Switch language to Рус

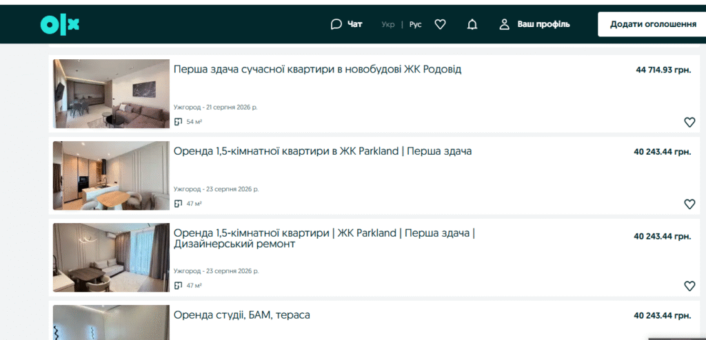tap(415, 24)
